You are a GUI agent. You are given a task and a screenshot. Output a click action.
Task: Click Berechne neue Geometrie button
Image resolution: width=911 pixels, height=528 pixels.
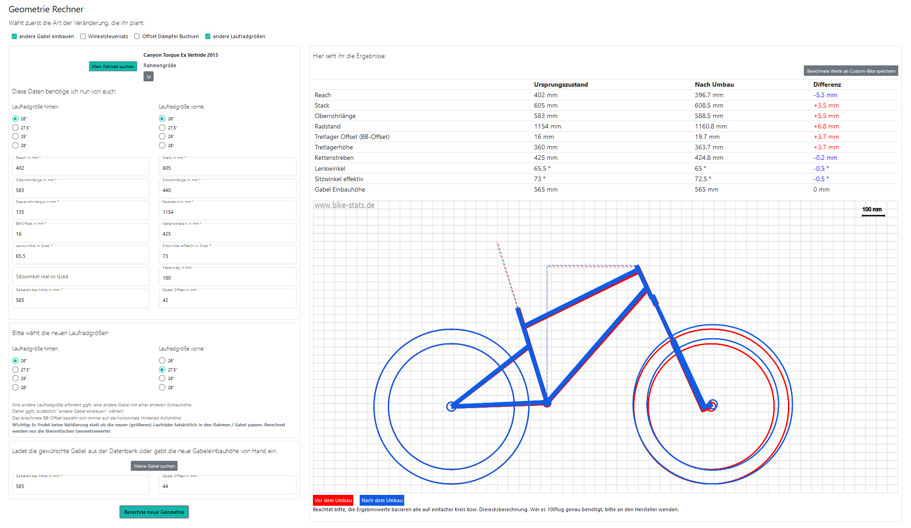[154, 512]
